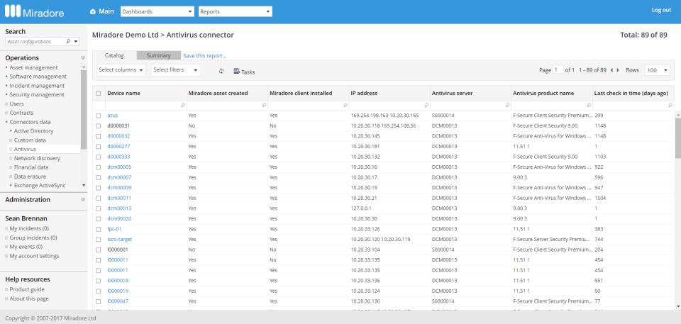Select Network discovery in the sidebar
This screenshot has width=681, height=324.
[37, 159]
